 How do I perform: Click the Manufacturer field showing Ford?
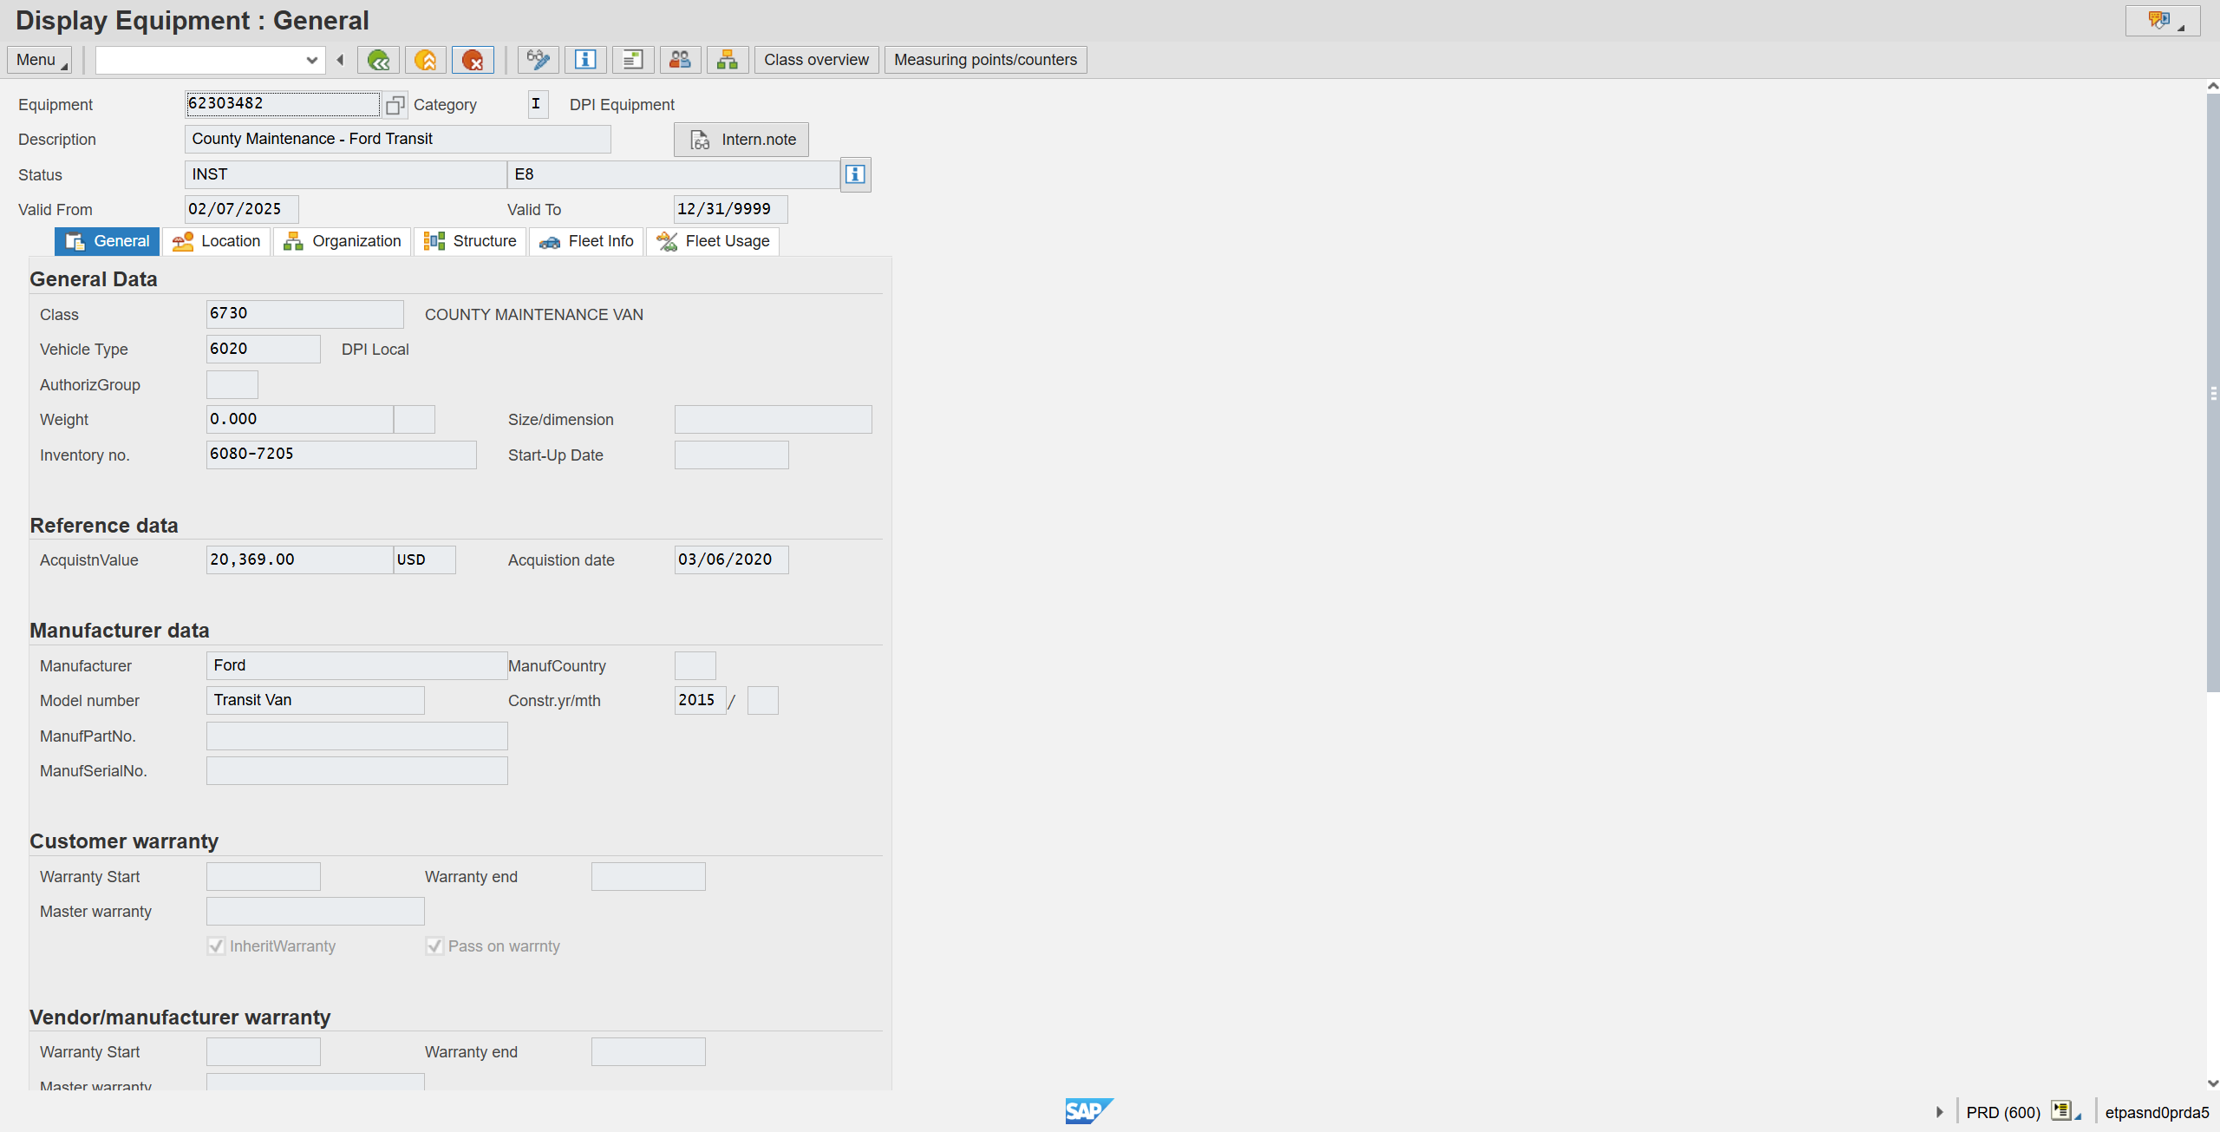[357, 665]
